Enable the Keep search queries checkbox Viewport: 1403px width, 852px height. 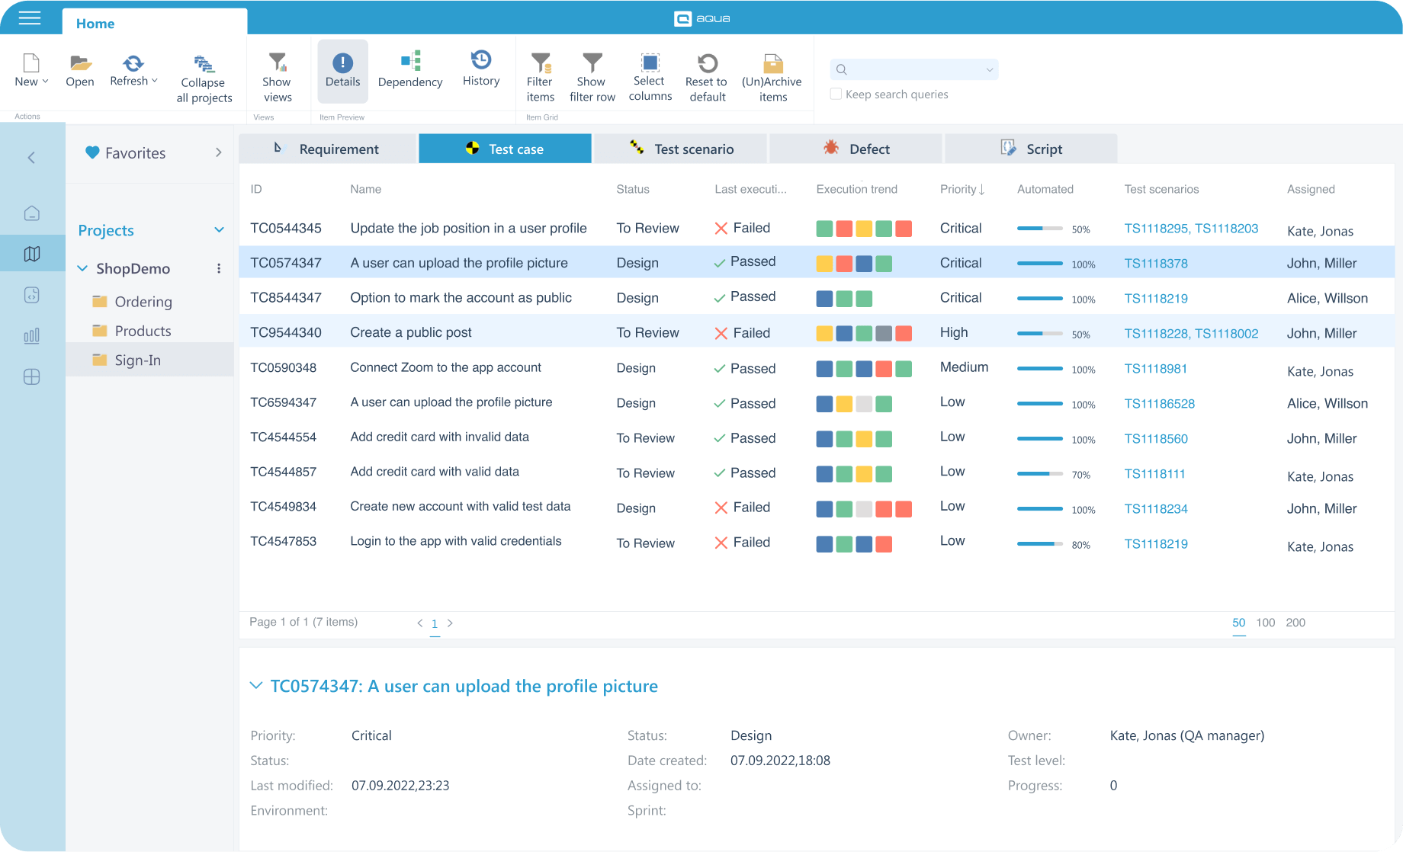click(836, 94)
